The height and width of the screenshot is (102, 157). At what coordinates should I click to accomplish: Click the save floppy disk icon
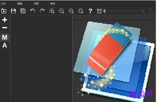click(13, 11)
